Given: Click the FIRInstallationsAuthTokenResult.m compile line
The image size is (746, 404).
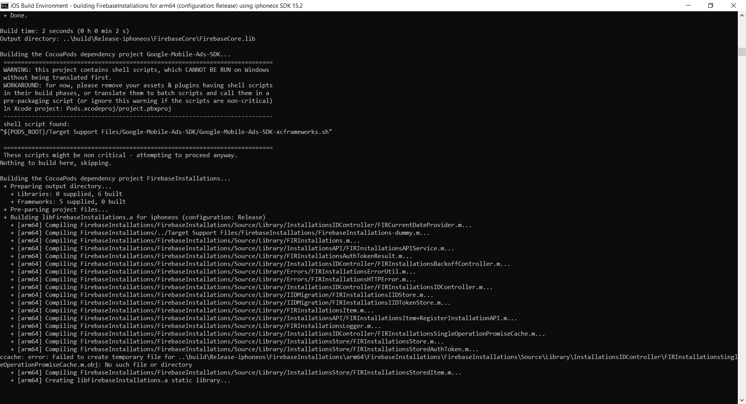Looking at the screenshot, I should 211,256.
